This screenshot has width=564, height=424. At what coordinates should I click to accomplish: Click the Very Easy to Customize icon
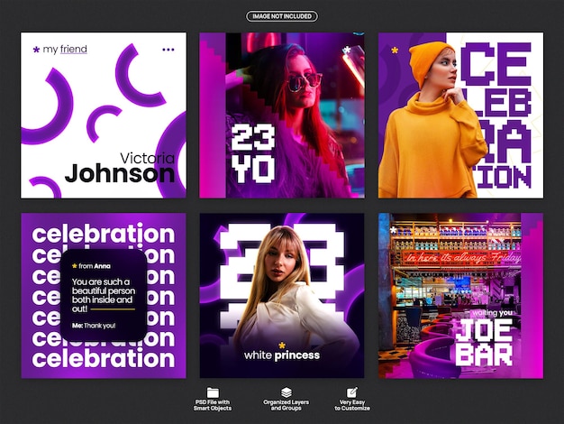click(x=352, y=392)
